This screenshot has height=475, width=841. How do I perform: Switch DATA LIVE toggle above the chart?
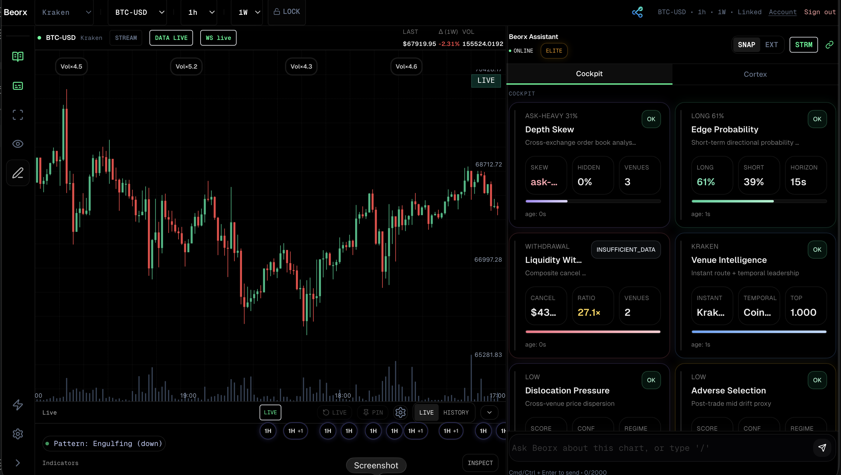[171, 37]
